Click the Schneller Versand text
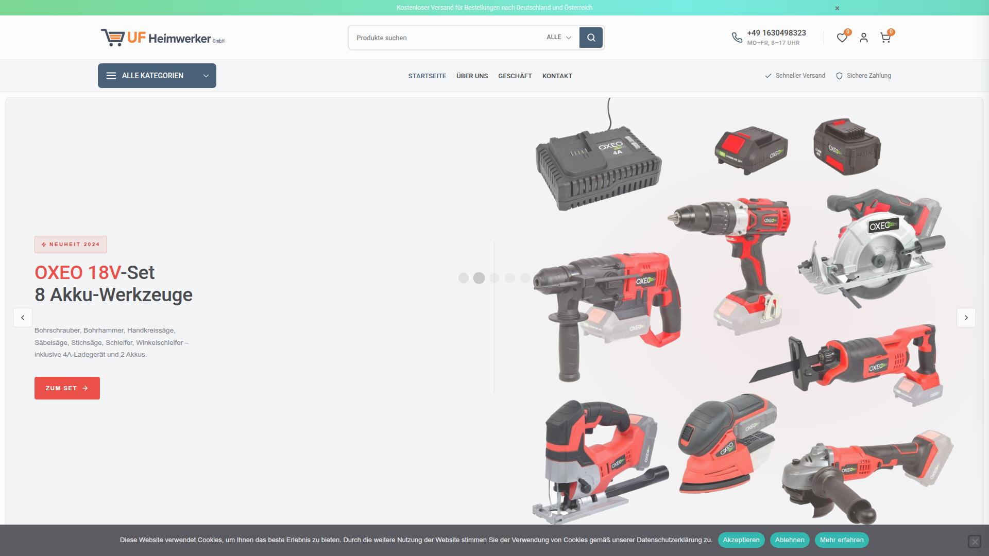989x556 pixels. 800,76
